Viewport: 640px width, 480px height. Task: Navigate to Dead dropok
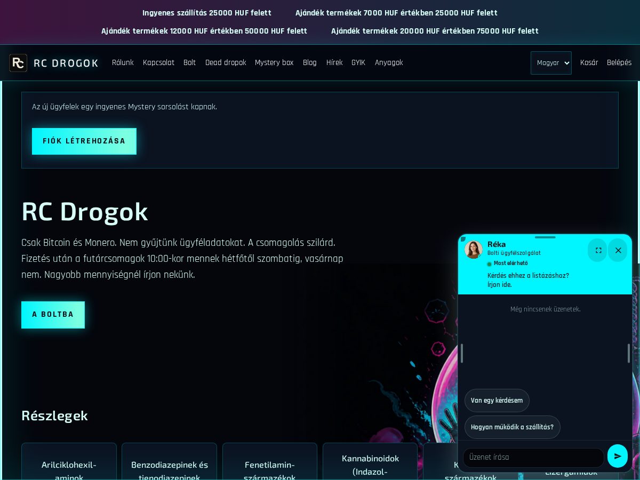(226, 63)
